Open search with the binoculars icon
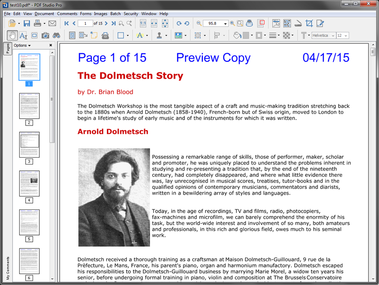The image size is (379, 285). pyautogui.click(x=56, y=35)
